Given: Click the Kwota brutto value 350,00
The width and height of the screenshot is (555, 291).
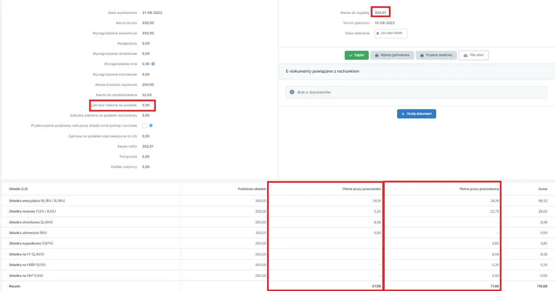Looking at the screenshot, I should coord(148,23).
